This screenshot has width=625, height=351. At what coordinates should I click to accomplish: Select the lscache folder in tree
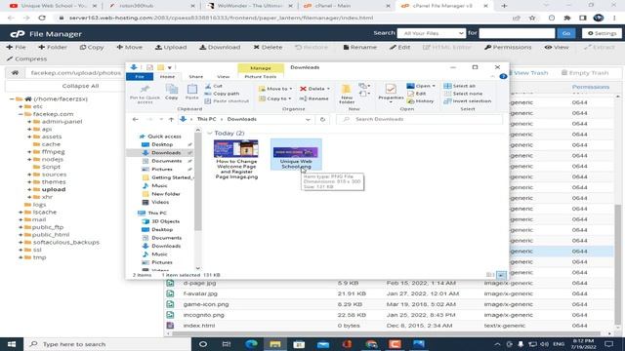click(44, 213)
